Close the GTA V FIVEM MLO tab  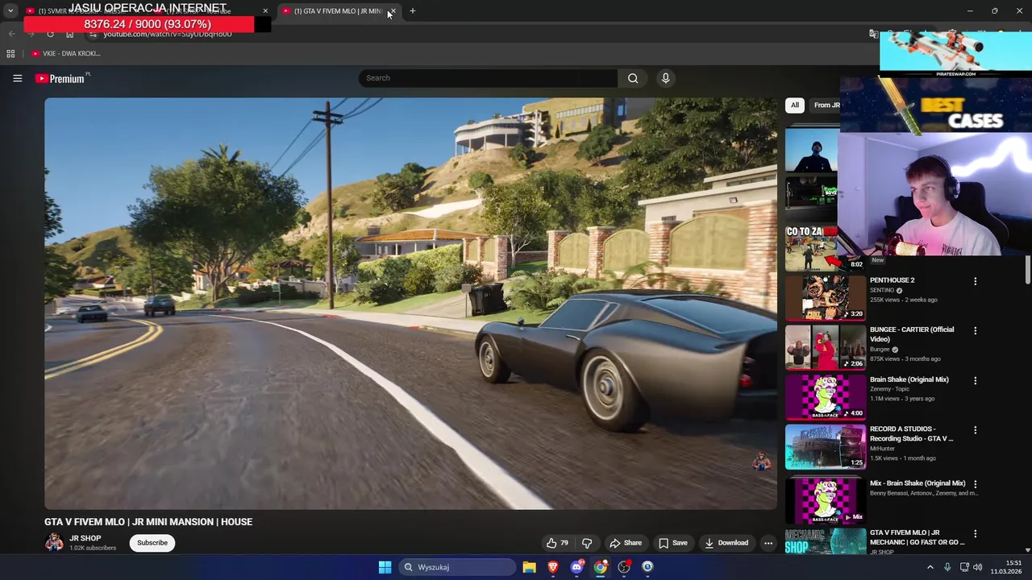[392, 11]
